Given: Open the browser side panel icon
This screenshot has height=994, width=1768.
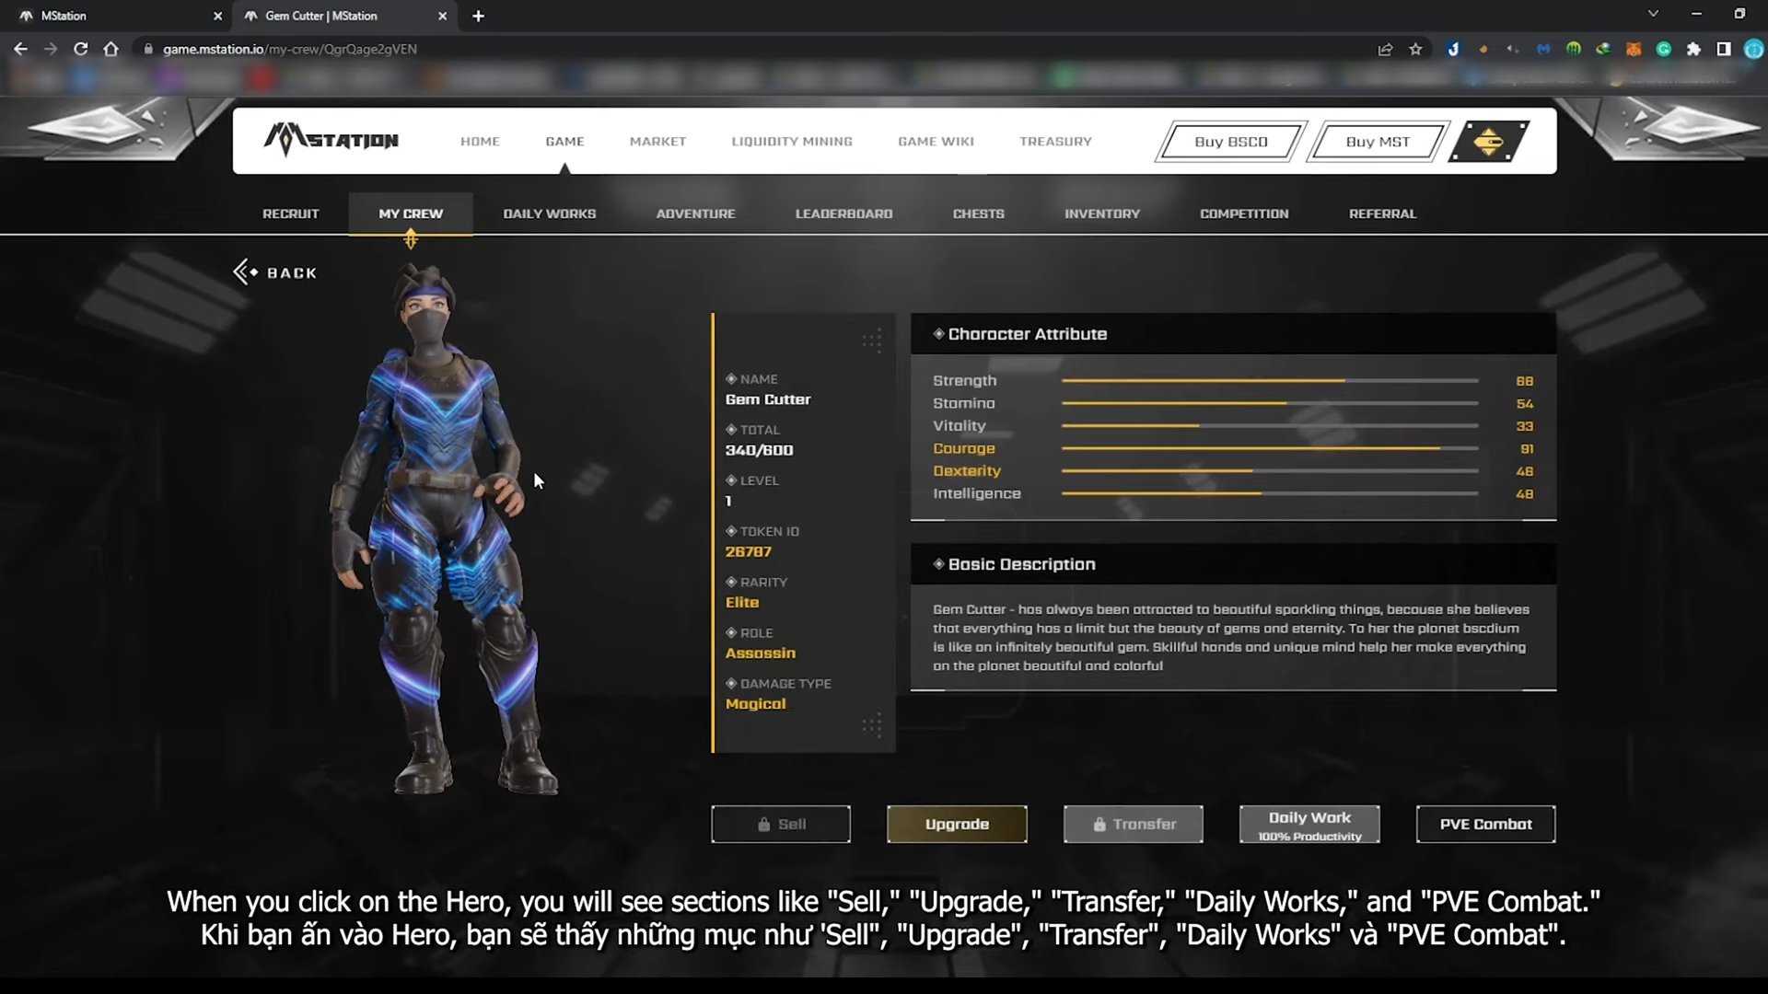Looking at the screenshot, I should click(x=1724, y=49).
